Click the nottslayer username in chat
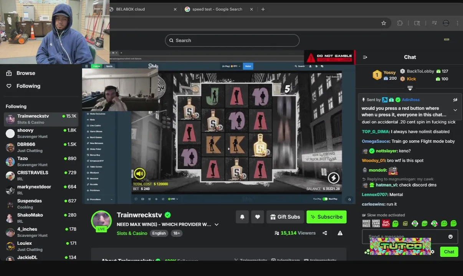Screen dimensions: 463x276 pyautogui.click(x=387, y=151)
